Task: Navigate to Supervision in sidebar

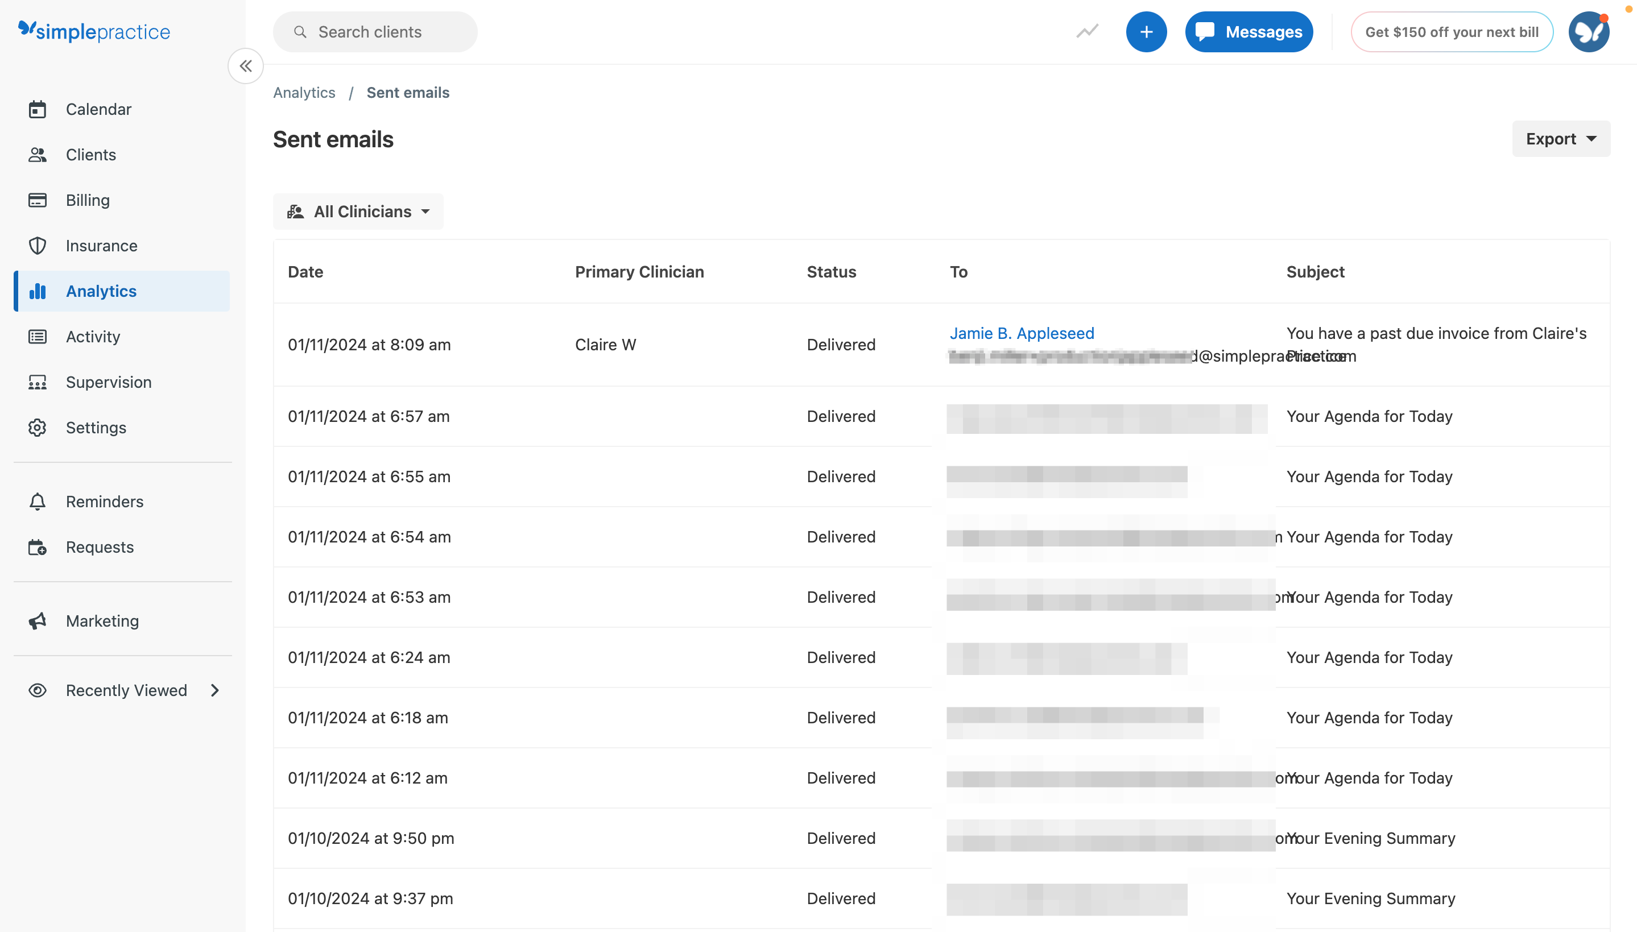Action: [x=122, y=382]
